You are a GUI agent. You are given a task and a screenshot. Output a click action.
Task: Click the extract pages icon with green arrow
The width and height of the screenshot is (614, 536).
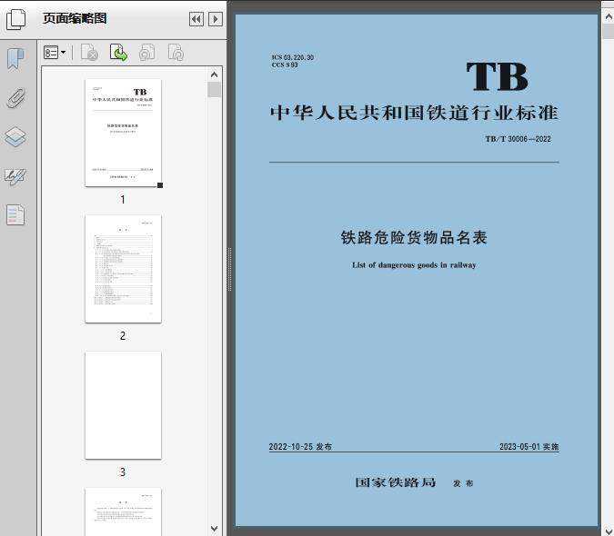tap(118, 53)
